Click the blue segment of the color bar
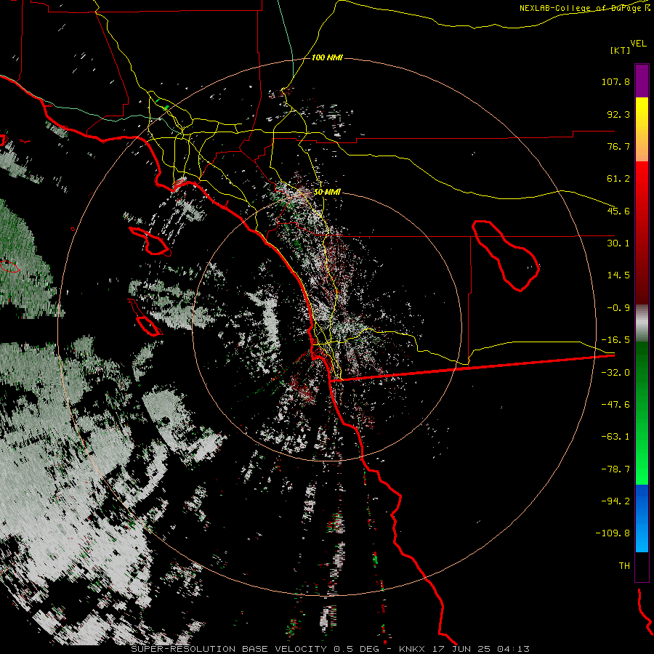The height and width of the screenshot is (654, 654). pyautogui.click(x=642, y=518)
